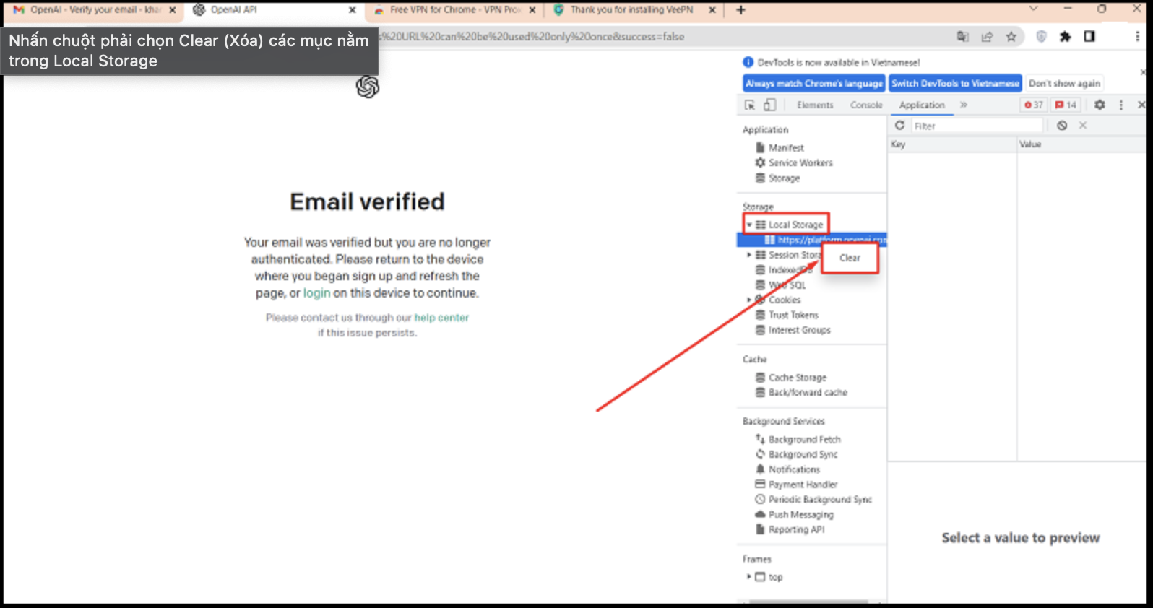This screenshot has width=1153, height=608.
Task: Open a new browser tab
Action: tap(740, 10)
